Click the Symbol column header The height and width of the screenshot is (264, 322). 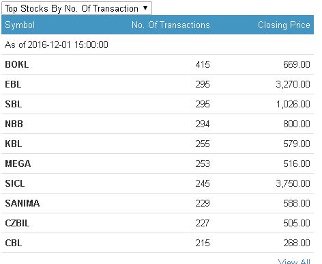pos(20,25)
